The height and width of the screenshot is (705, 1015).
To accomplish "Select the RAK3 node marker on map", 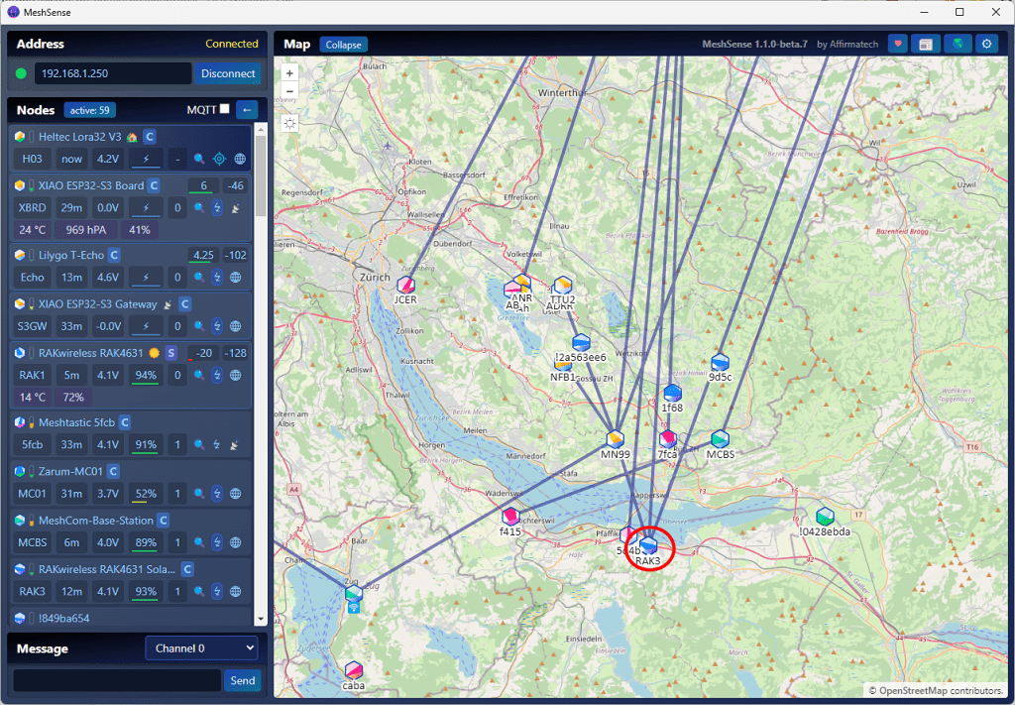I will pos(648,545).
